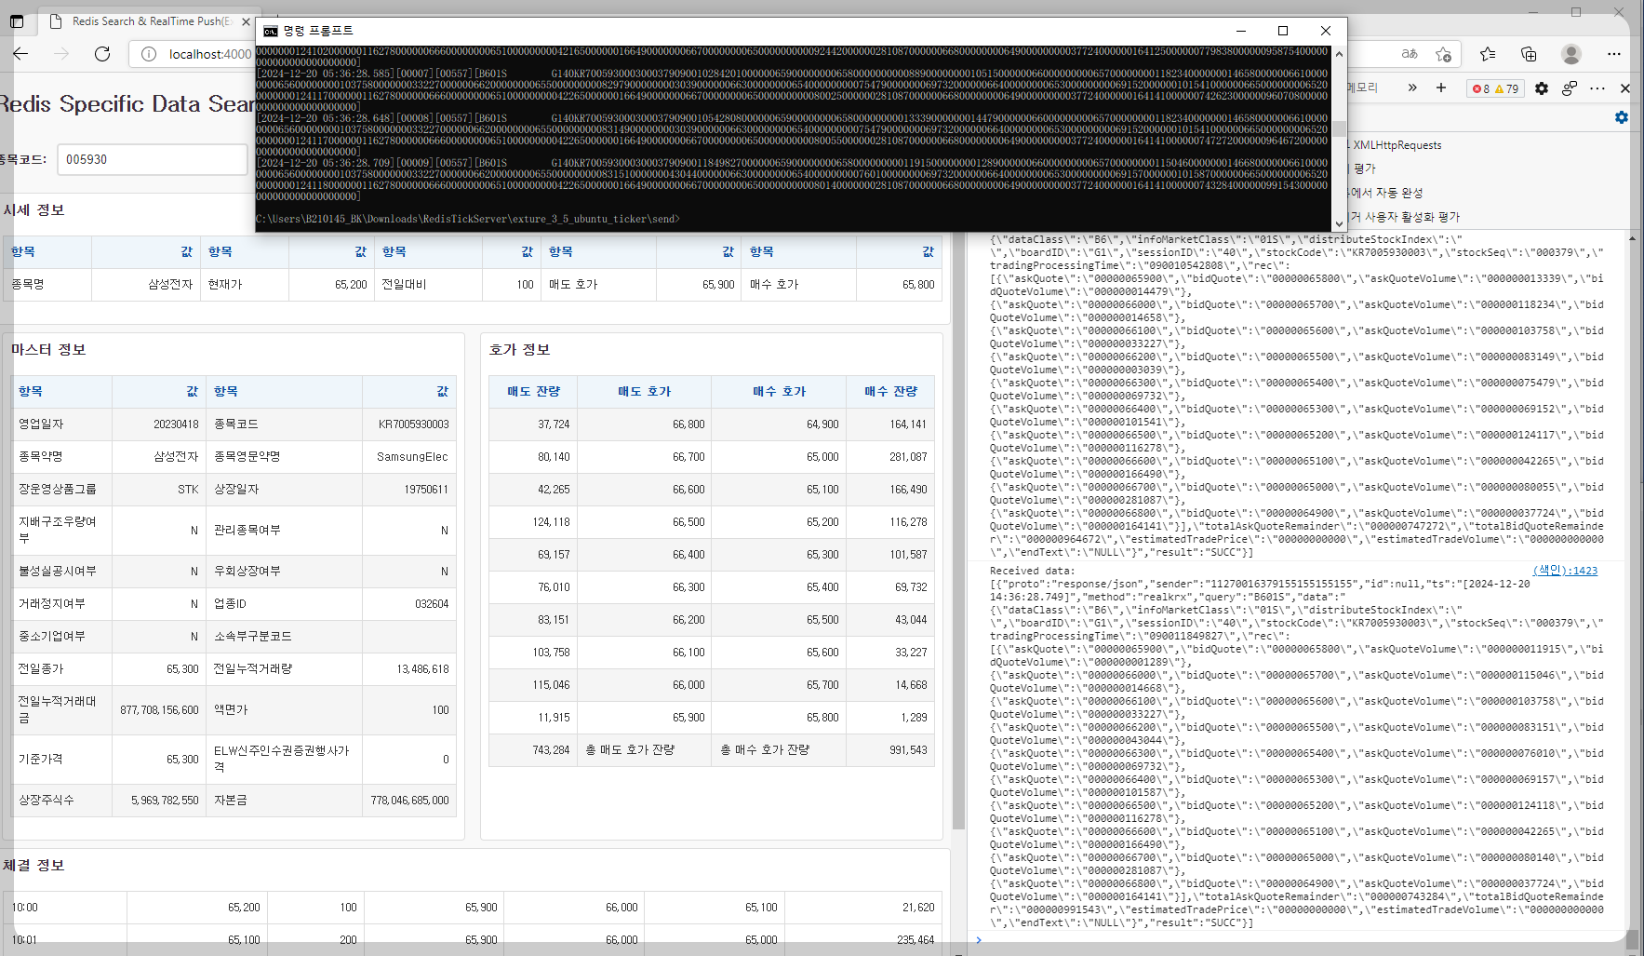Open console settings blue gear icon
This screenshot has width=1644, height=956.
click(x=1622, y=117)
